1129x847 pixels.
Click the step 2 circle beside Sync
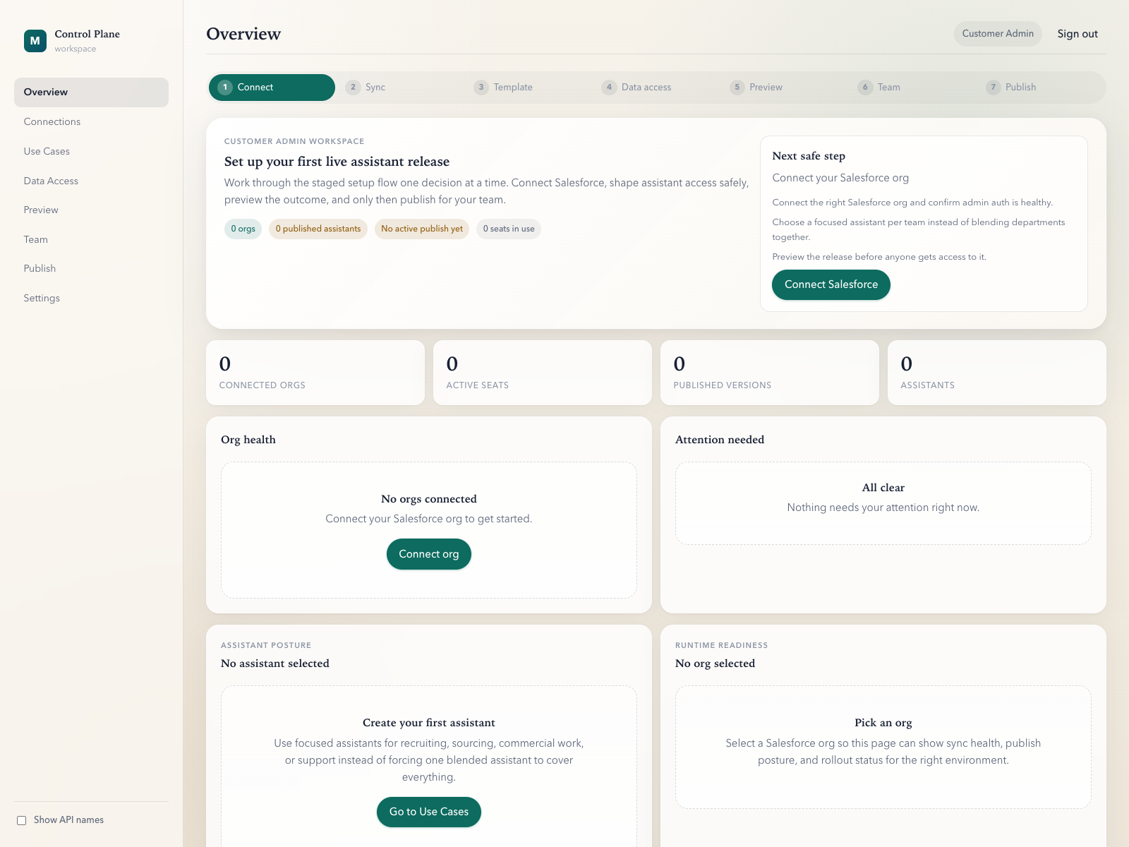[x=353, y=87]
